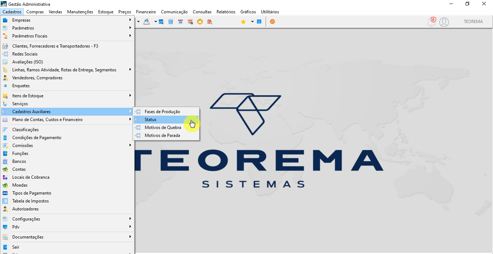Open the Vendas menu
The image size is (493, 254).
55,12
